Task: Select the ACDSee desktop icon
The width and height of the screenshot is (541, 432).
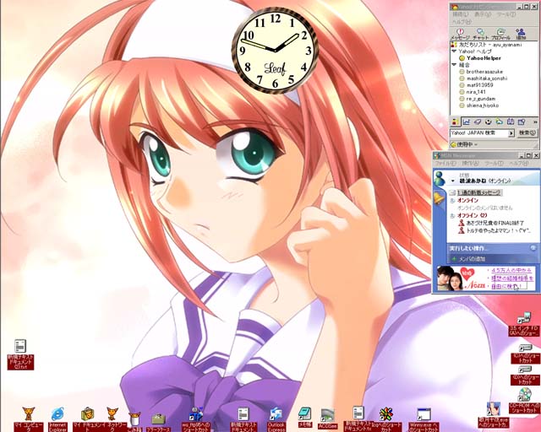Action: 327,418
